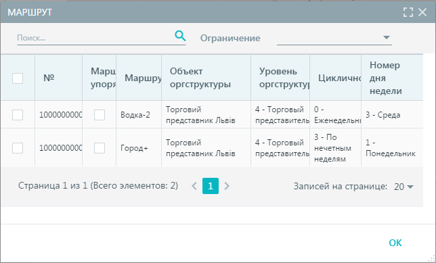Viewport: 436px width, 263px height.
Task: Close the Маршрут dialog
Action: coord(422,12)
